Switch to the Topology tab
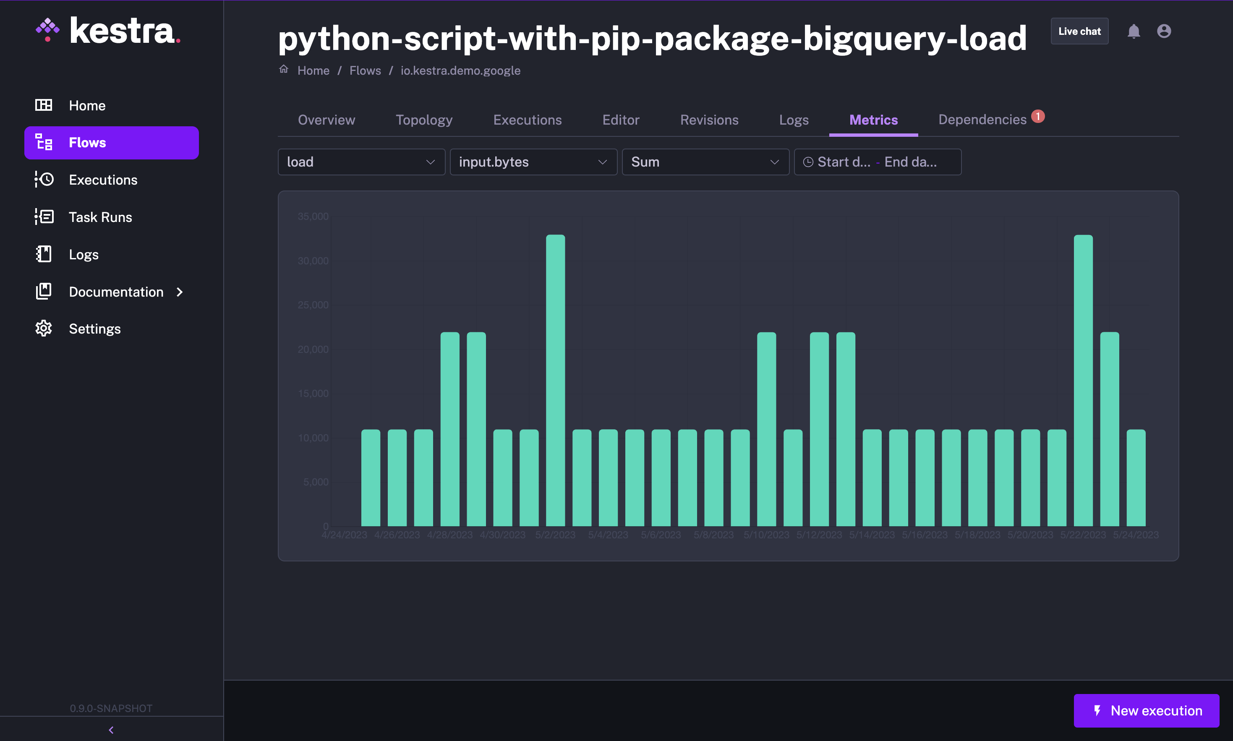 click(x=423, y=120)
